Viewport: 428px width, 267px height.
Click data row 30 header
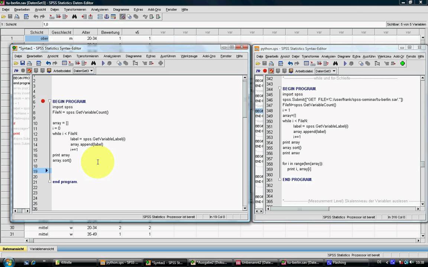click(12, 227)
